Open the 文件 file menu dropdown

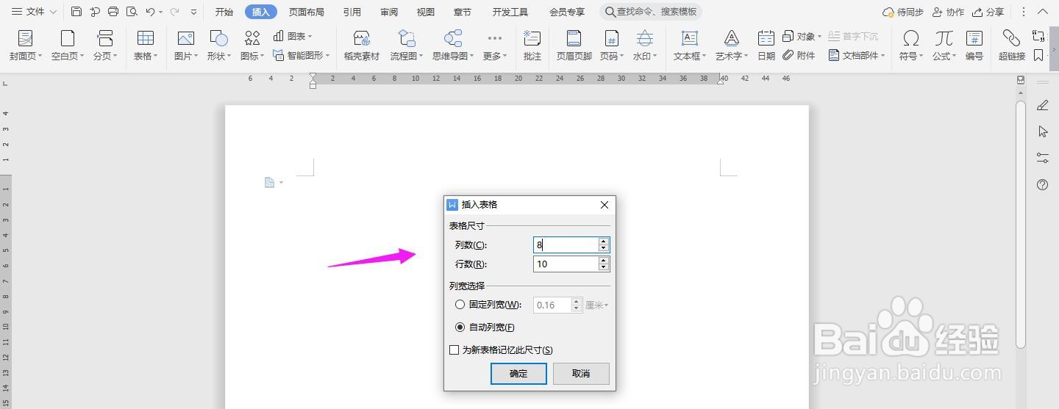tap(34, 12)
